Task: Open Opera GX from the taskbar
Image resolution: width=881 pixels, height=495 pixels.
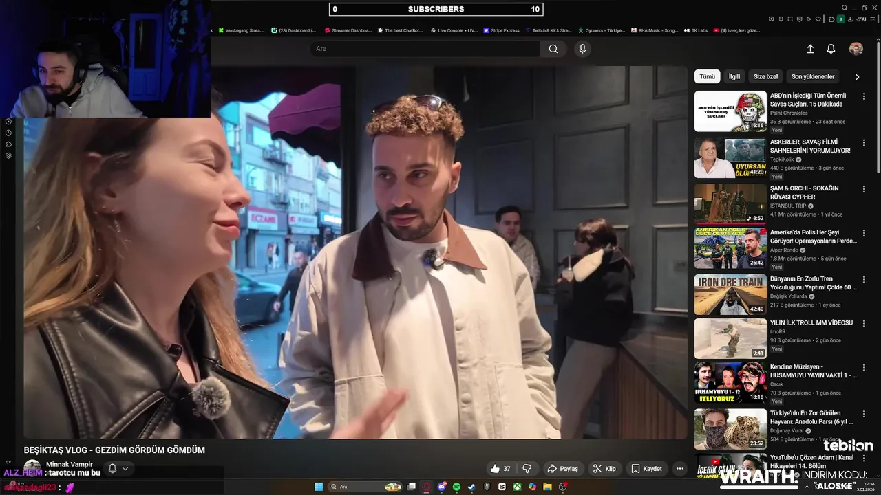Action: (x=426, y=487)
